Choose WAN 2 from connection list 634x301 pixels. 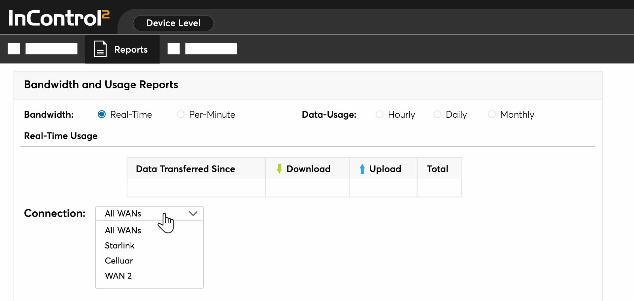[118, 276]
